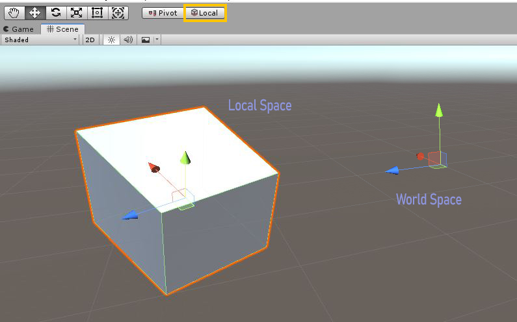Viewport: 517px width, 322px height.
Task: Toggle scene lighting sun icon
Action: coord(111,40)
